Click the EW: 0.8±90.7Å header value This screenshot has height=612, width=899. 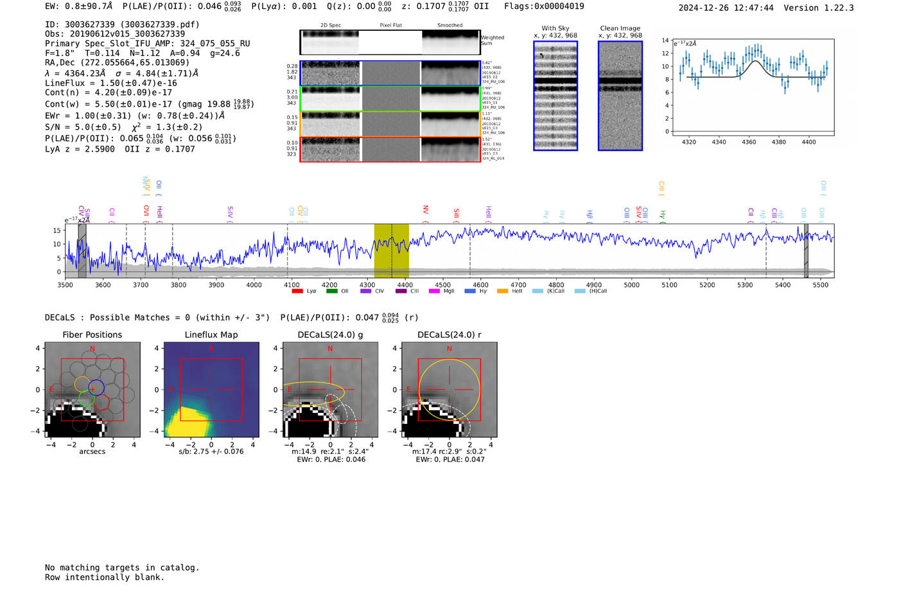tap(78, 6)
